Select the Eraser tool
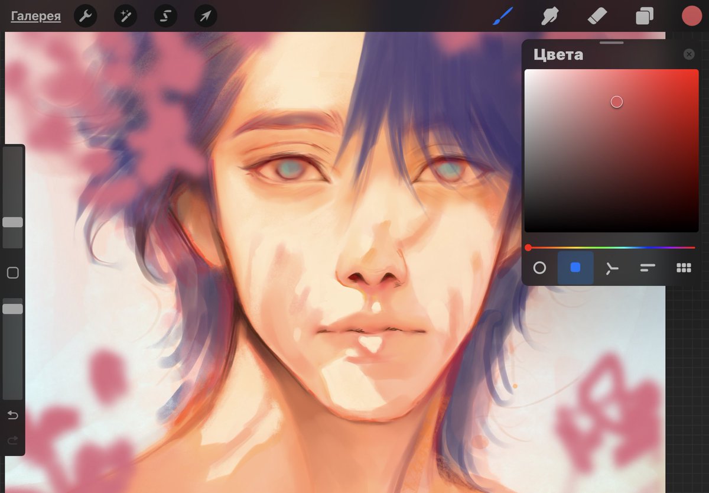 (598, 16)
